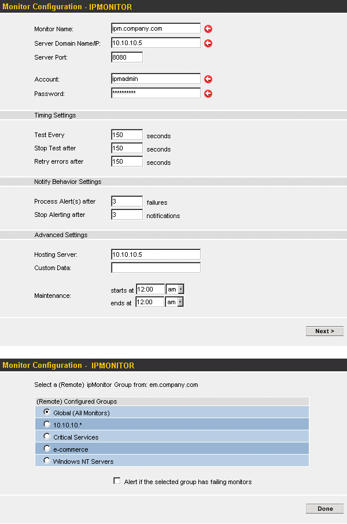The height and width of the screenshot is (524, 347).
Task: Click the Global (All Monitors) label text
Action: pyautogui.click(x=82, y=413)
